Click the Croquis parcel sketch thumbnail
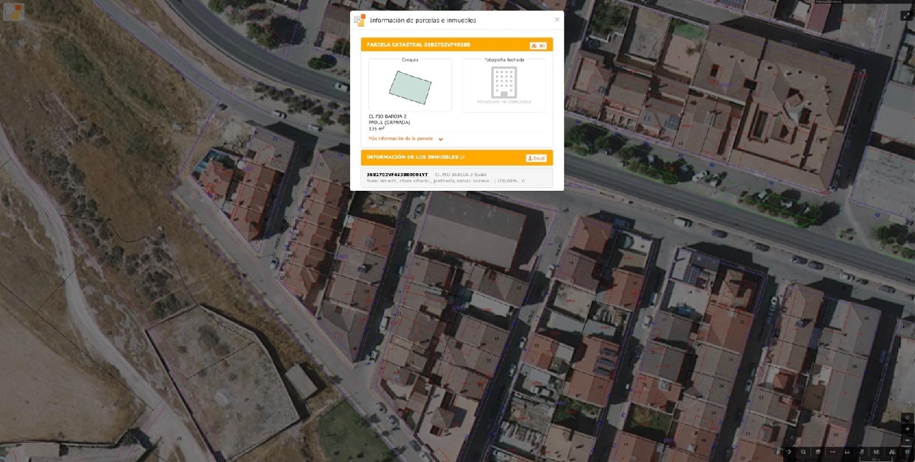Image resolution: width=915 pixels, height=462 pixels. (409, 85)
